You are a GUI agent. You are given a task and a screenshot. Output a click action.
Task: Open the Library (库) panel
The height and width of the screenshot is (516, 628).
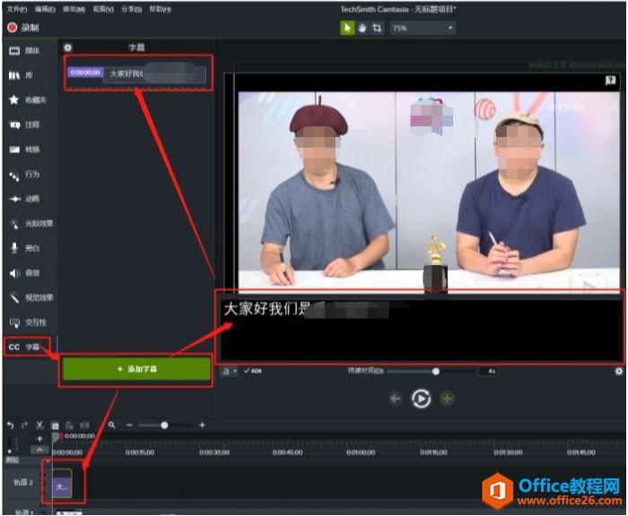point(21,75)
